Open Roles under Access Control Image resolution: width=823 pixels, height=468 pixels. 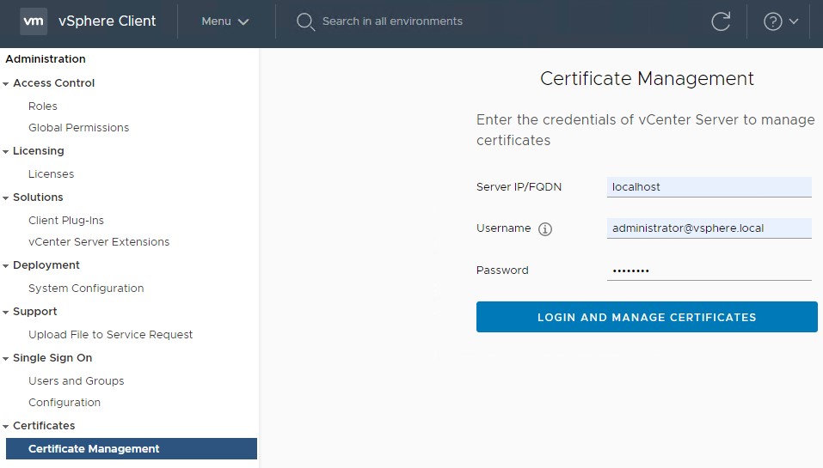click(42, 106)
